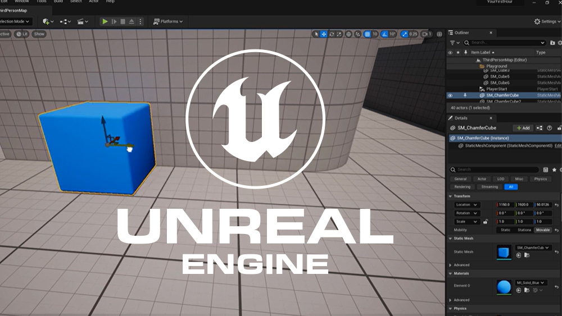Click the Eject icon in play controls

(132, 21)
